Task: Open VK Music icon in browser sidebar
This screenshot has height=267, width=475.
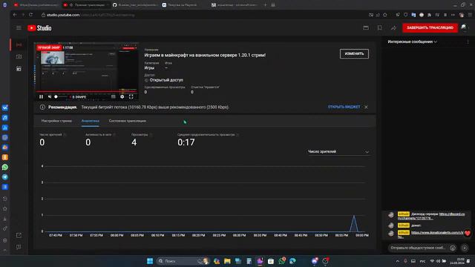Action: click(x=5, y=118)
